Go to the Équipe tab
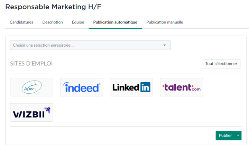The image size is (249, 148). coord(78,22)
